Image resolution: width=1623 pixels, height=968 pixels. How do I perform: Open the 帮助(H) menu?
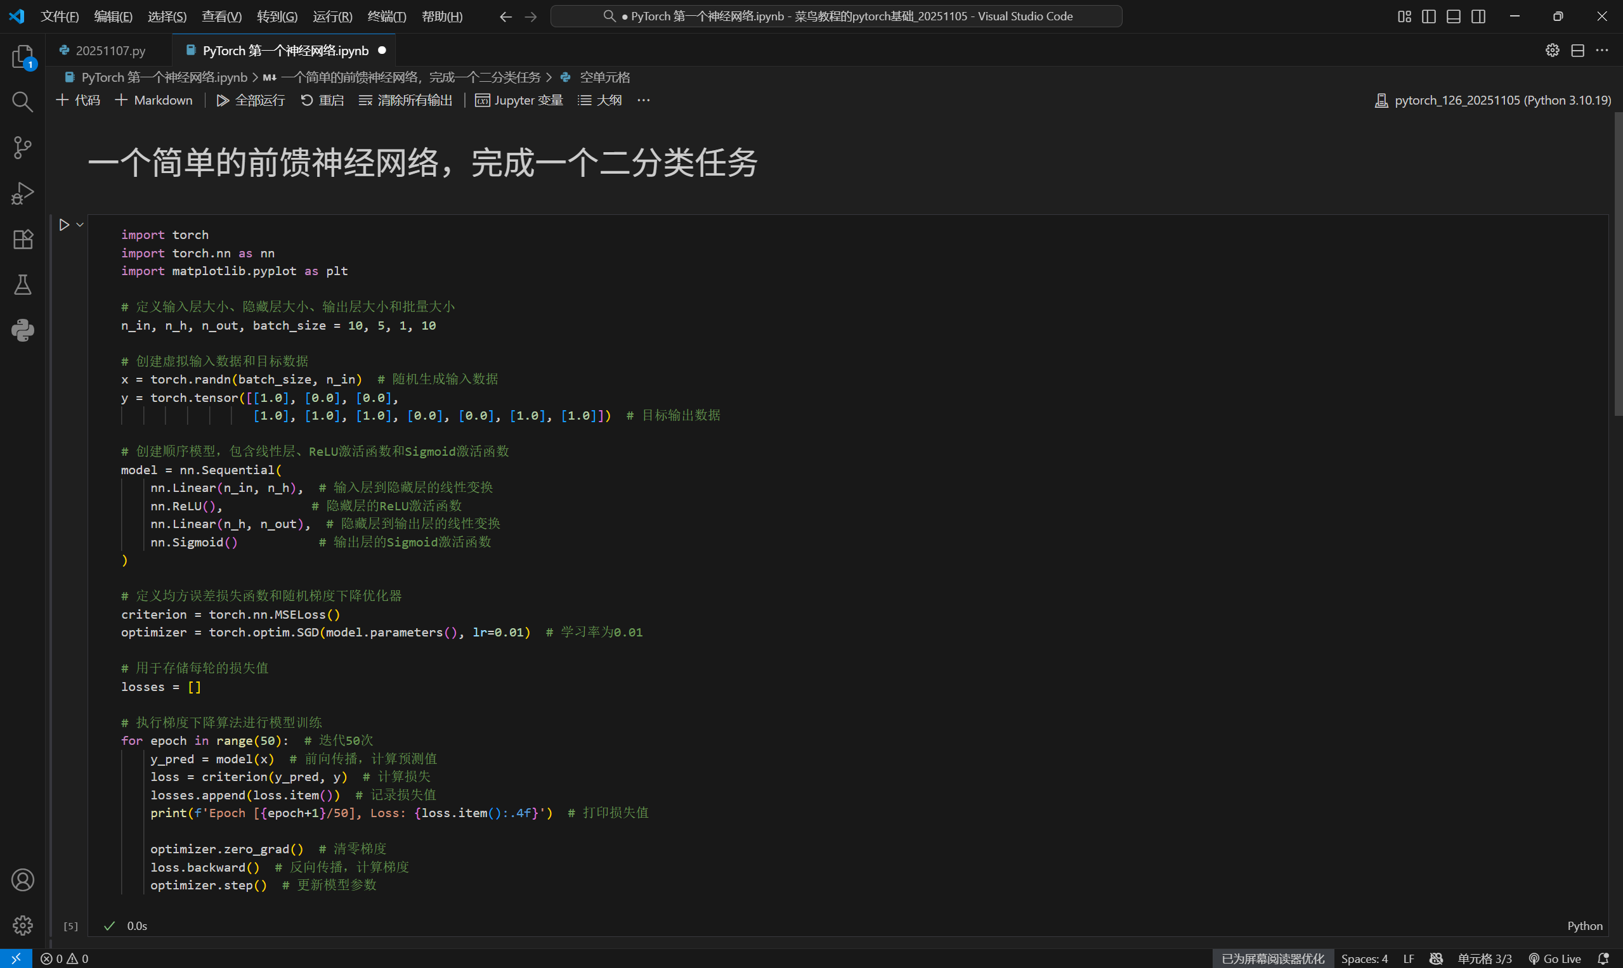[443, 16]
